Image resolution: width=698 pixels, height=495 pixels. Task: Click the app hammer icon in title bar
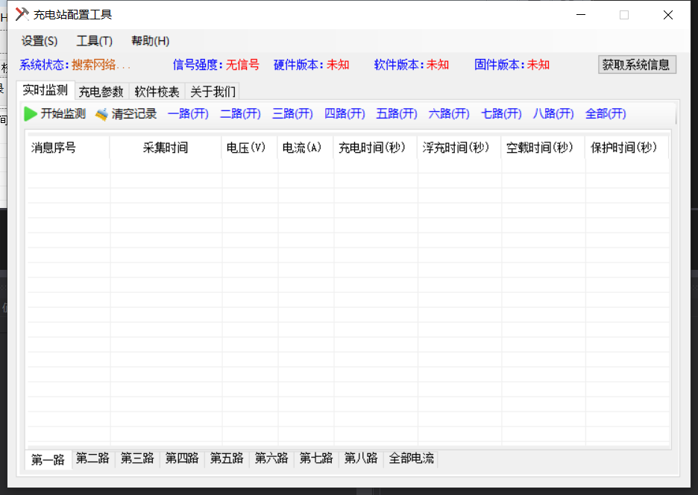click(x=22, y=14)
